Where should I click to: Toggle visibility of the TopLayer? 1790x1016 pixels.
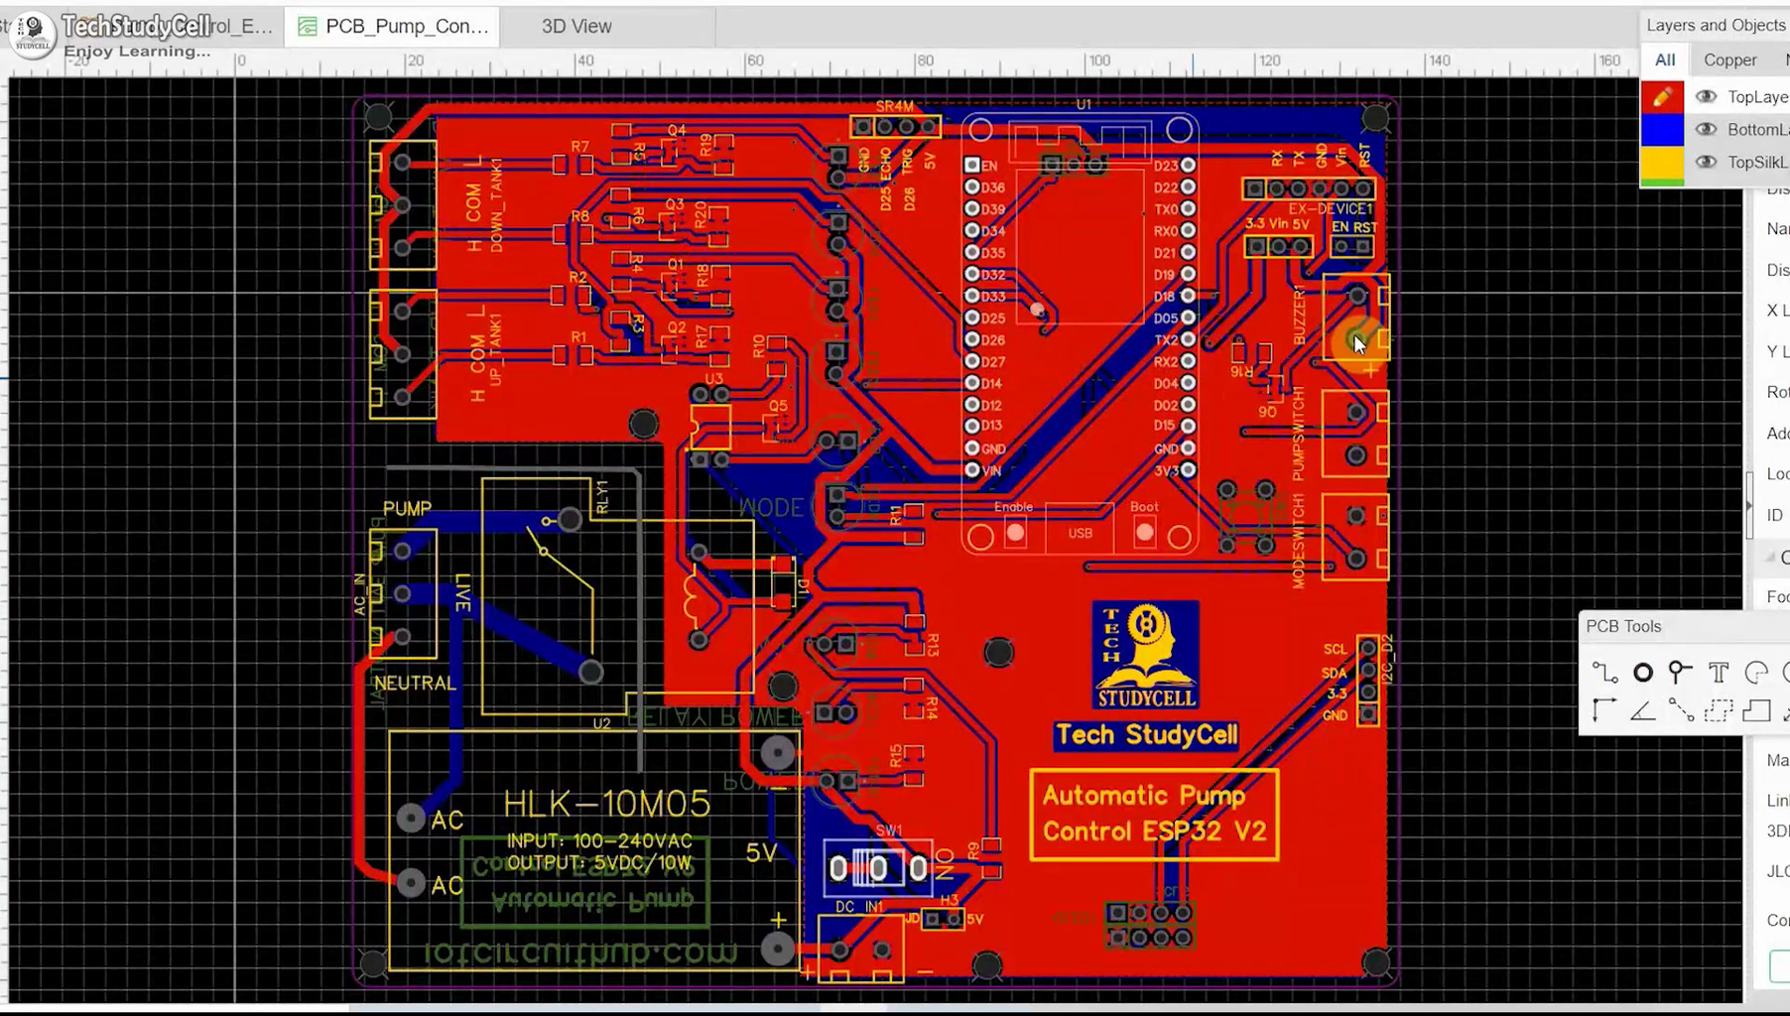1707,95
